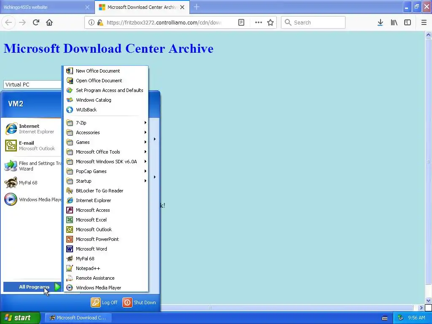Launch Microsoft Outlook from programs list

(x=106, y=229)
